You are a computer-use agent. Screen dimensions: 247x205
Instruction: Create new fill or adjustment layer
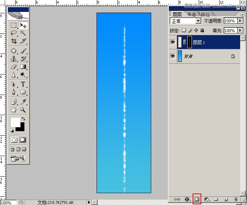[x=207, y=199]
